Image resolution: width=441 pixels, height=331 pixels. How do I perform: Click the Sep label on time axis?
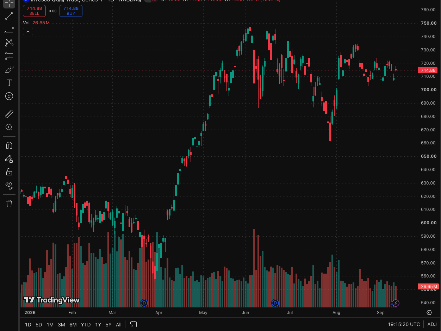[380, 312]
